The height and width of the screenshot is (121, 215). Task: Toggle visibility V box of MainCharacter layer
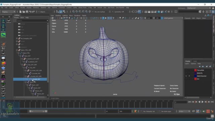[186, 76]
